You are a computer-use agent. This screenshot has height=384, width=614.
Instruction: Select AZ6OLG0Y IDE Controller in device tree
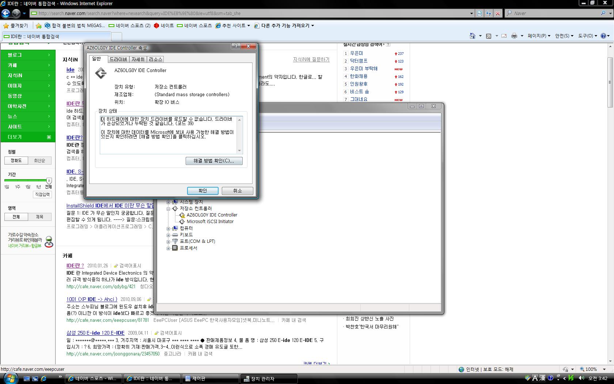(212, 215)
